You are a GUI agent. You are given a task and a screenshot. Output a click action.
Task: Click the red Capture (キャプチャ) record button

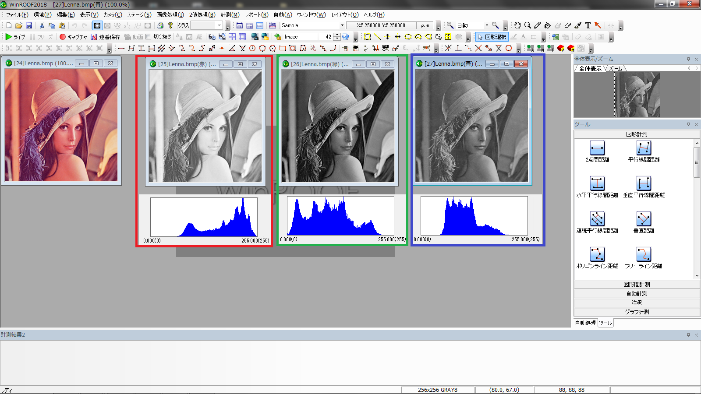(73, 37)
